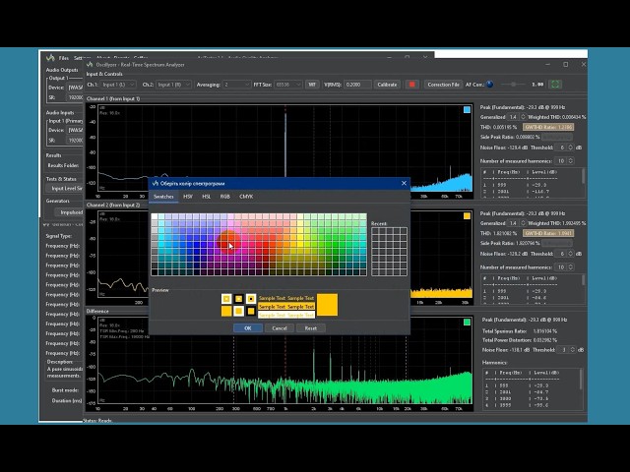This screenshot has height=472, width=630.
Task: Click the Correction File button
Action: point(443,85)
